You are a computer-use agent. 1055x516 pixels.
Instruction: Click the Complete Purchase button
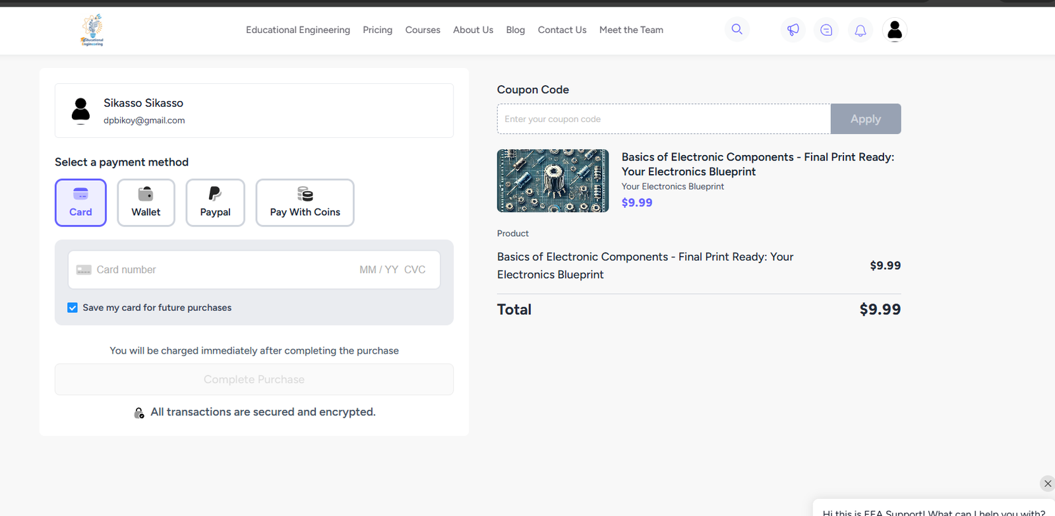pos(254,379)
